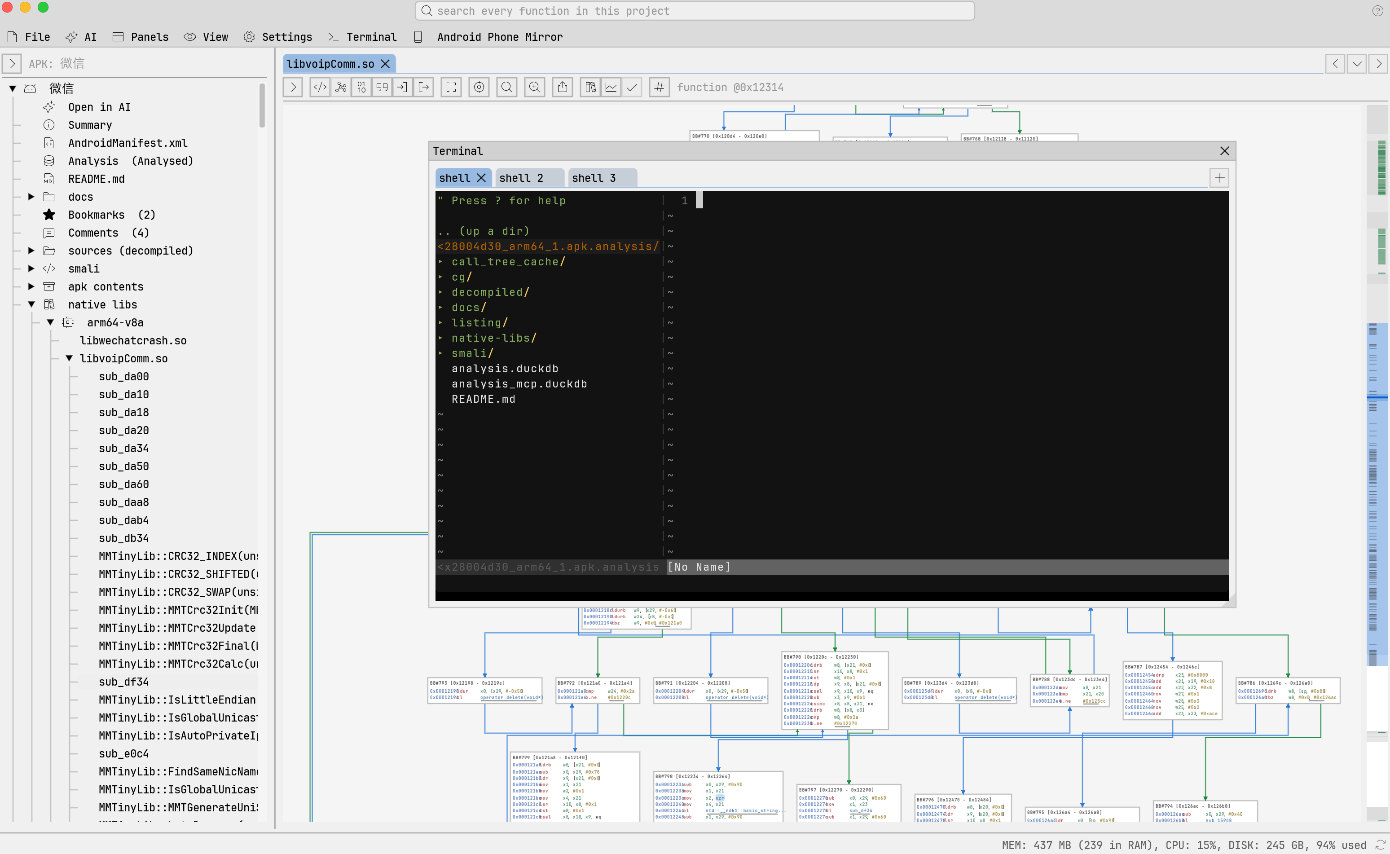
Task: Collapse the 微信 root tree node
Action: [13, 88]
